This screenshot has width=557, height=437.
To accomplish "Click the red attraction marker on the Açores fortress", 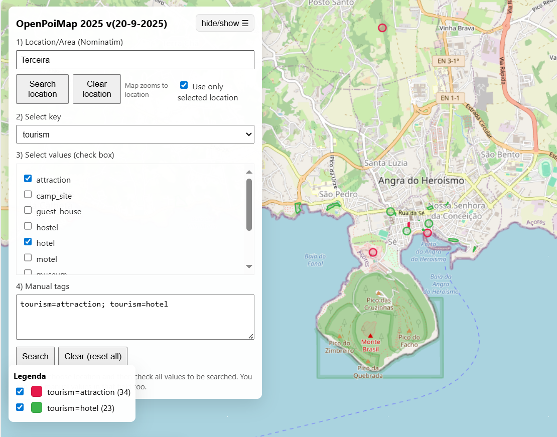I will click(x=373, y=252).
